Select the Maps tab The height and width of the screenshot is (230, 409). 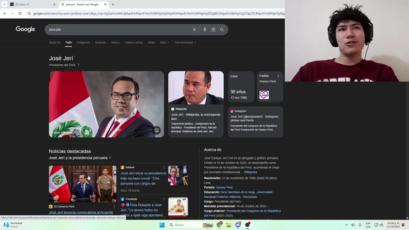coord(151,42)
